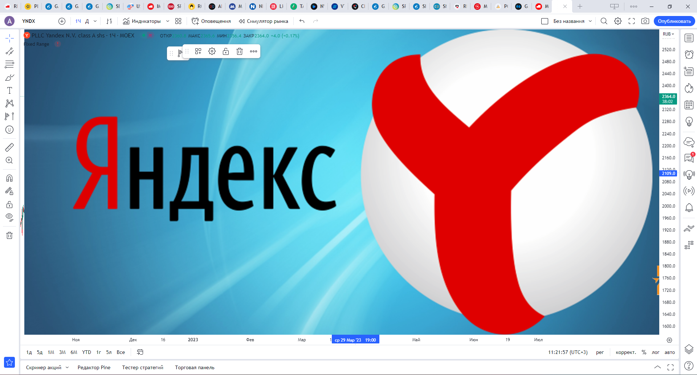697x375 pixels.
Task: Switch chart to fullscreen mode
Action: [x=632, y=21]
